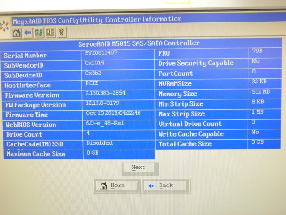Select the Serial Number label
286x215 pixels.
(25, 56)
